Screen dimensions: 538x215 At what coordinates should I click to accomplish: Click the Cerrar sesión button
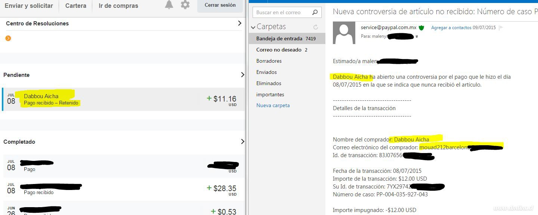220,5
